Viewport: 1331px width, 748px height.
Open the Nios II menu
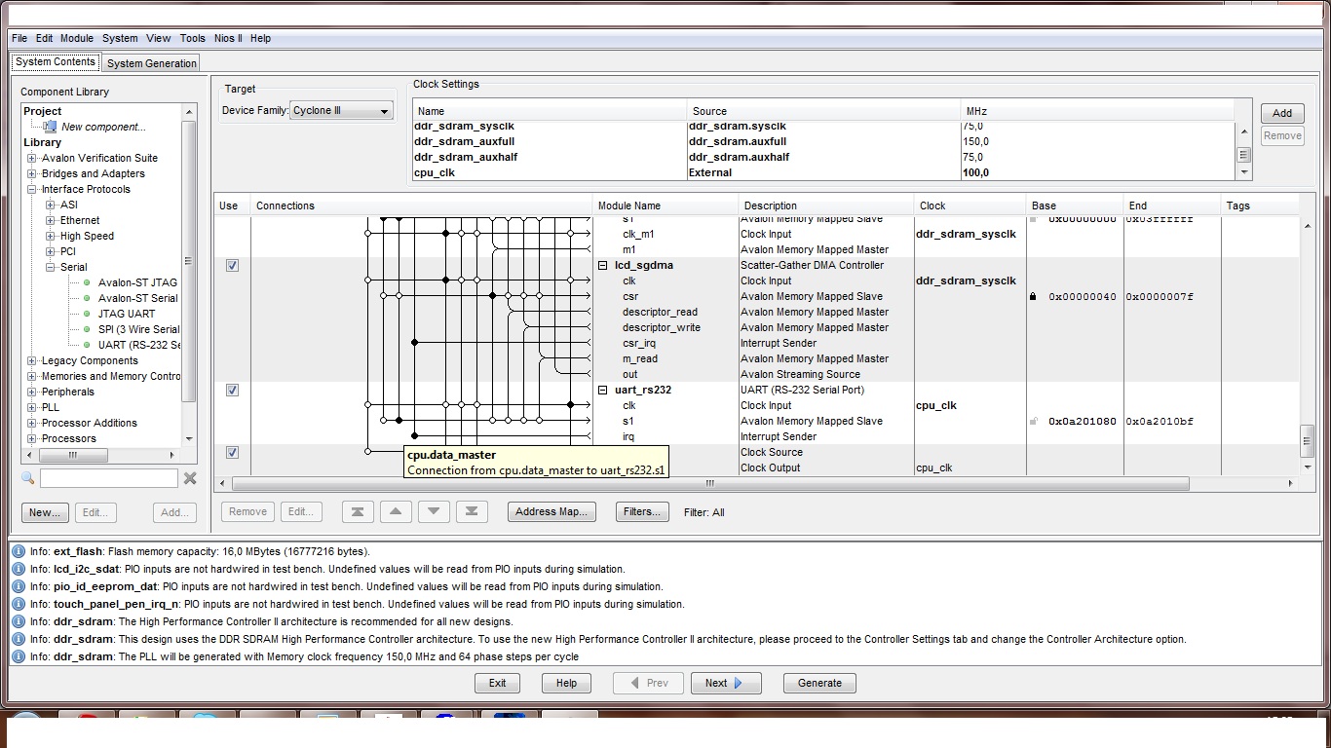(x=228, y=38)
